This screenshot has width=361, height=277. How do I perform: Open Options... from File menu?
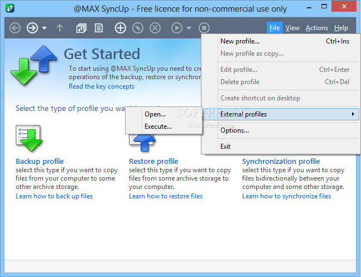tap(281, 130)
